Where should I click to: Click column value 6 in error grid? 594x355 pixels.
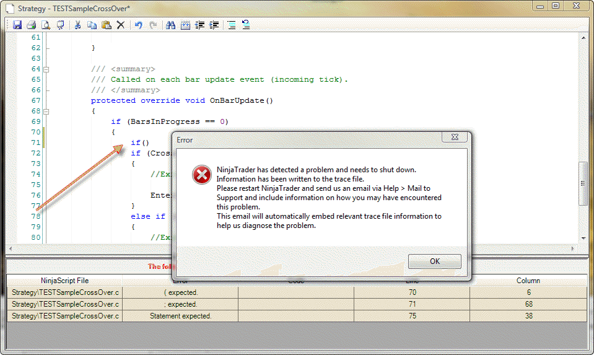[x=528, y=292]
